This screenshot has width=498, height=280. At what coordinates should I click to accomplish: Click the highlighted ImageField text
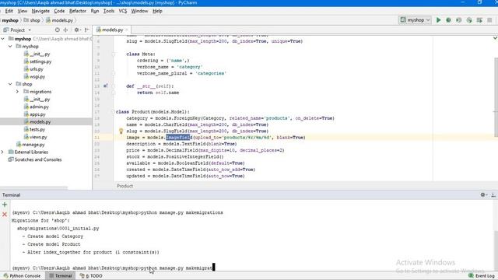(x=178, y=138)
